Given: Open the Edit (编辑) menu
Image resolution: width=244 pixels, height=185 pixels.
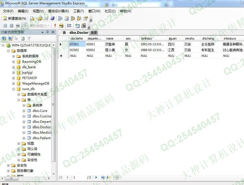Looking at the screenshot, I should click(x=23, y=11).
